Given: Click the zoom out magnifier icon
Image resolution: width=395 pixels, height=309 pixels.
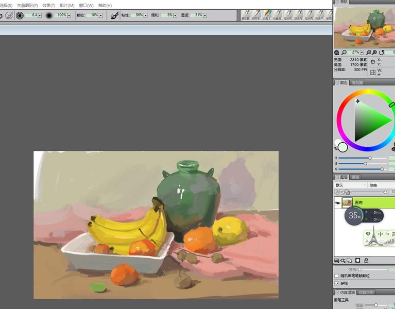Looking at the screenshot, I should click(x=369, y=53).
